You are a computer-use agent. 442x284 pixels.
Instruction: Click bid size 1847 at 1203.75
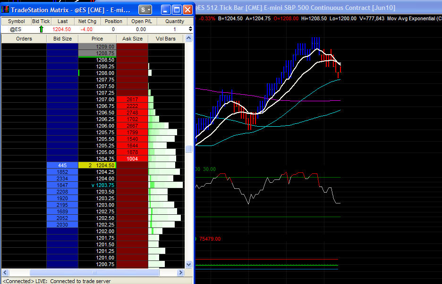click(62, 185)
